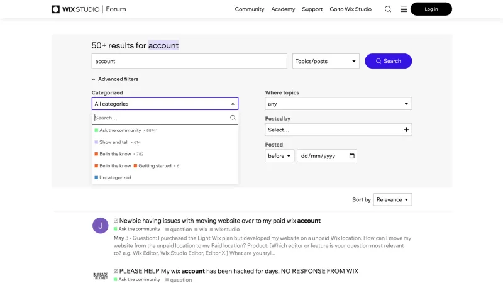Click Support in top navigation
The height and width of the screenshot is (283, 503).
point(312,9)
